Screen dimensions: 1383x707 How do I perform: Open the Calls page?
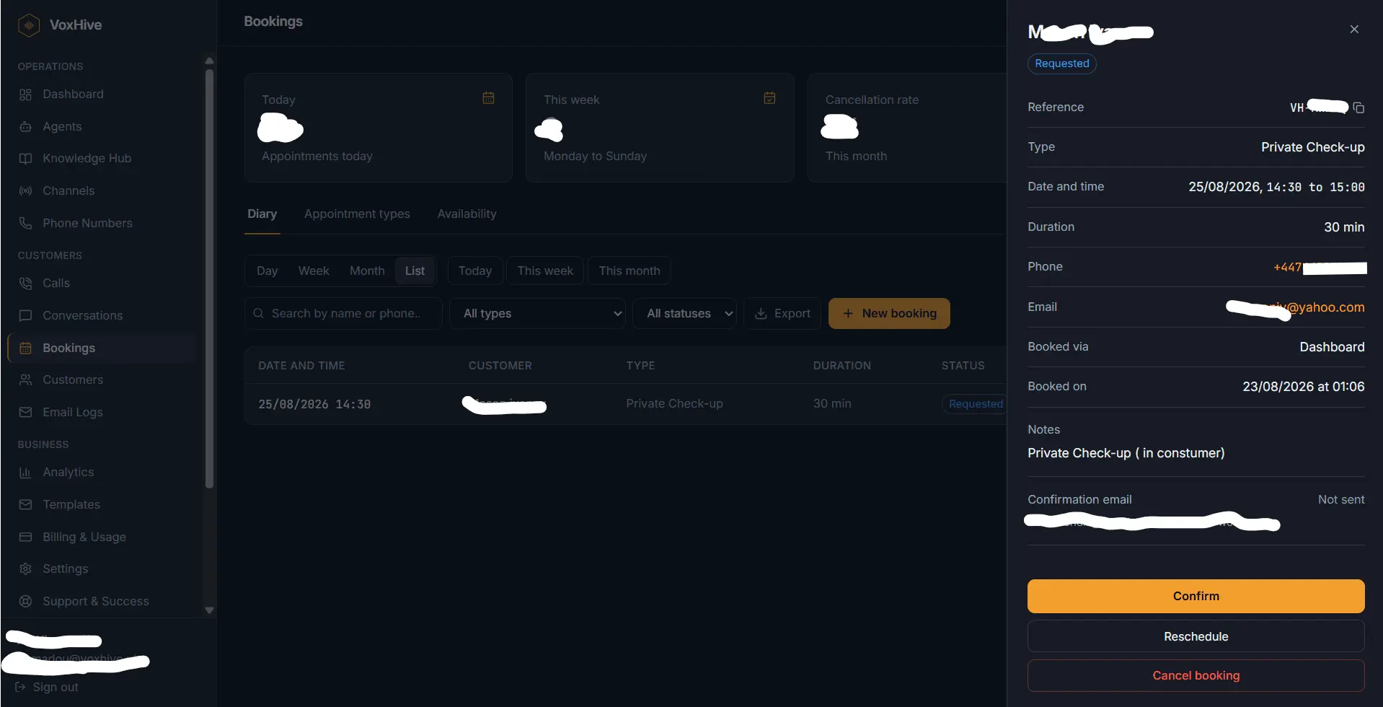click(x=56, y=283)
